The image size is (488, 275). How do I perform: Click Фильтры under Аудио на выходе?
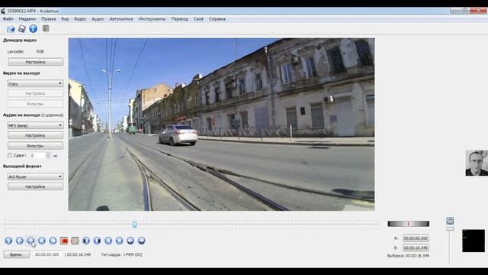point(36,146)
